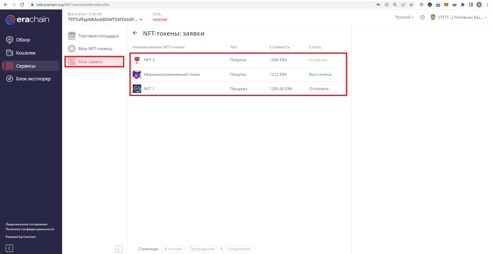Click the Невзаимозаменяемый токен thumbnail image

tap(137, 75)
